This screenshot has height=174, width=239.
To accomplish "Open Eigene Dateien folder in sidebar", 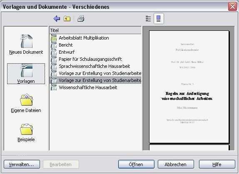I will coord(26,103).
